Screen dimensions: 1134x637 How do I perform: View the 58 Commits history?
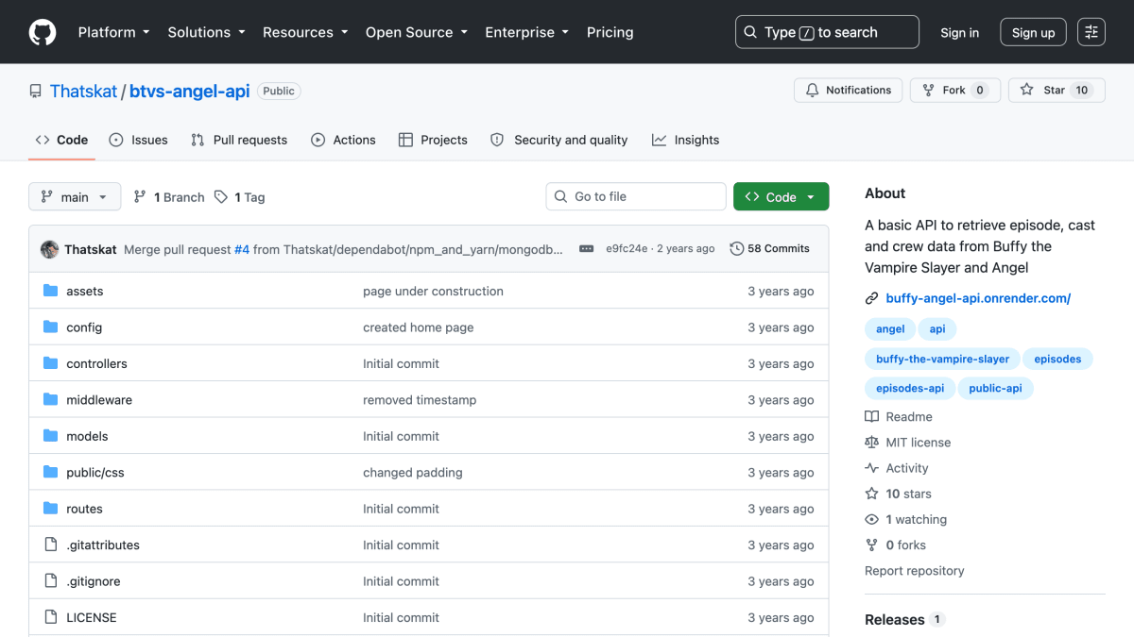tap(770, 249)
